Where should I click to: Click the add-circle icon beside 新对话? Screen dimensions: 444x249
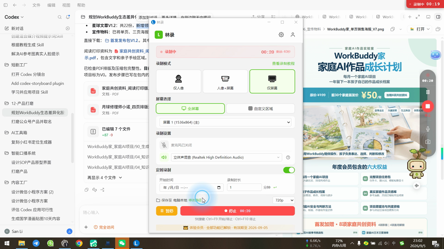pyautogui.click(x=68, y=28)
